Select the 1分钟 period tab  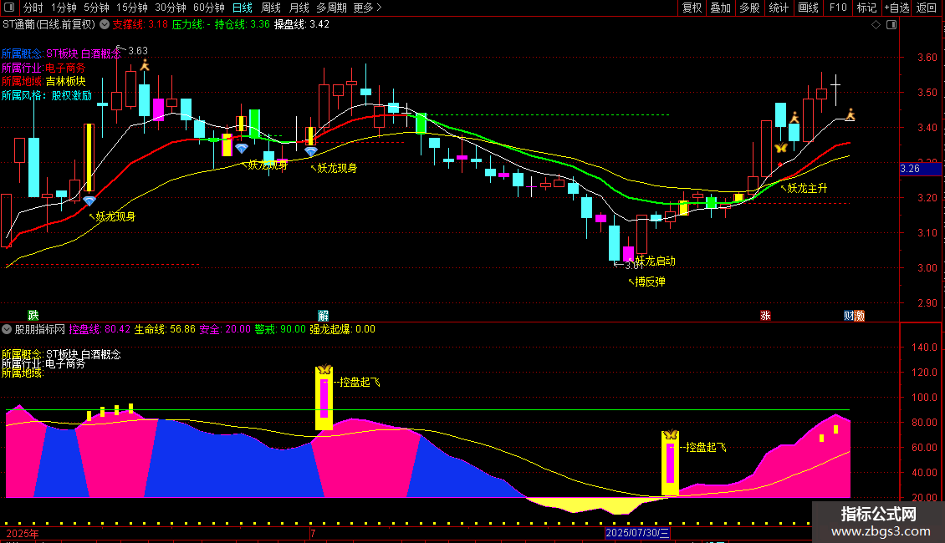64,8
